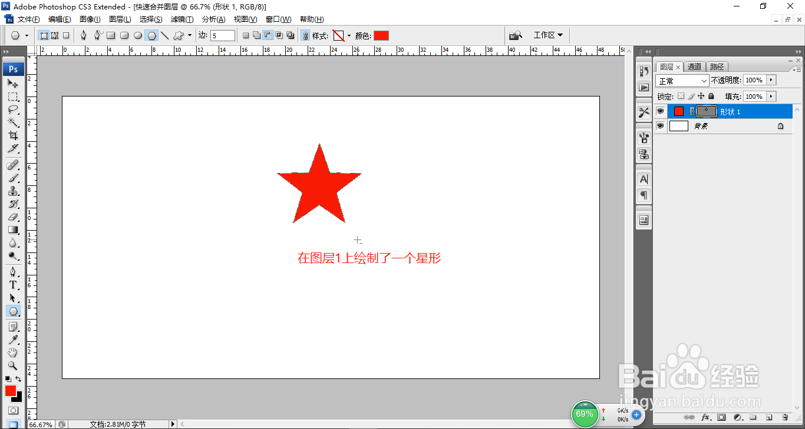Open the 窗口(W) menu
This screenshot has height=429, width=805.
(x=278, y=19)
